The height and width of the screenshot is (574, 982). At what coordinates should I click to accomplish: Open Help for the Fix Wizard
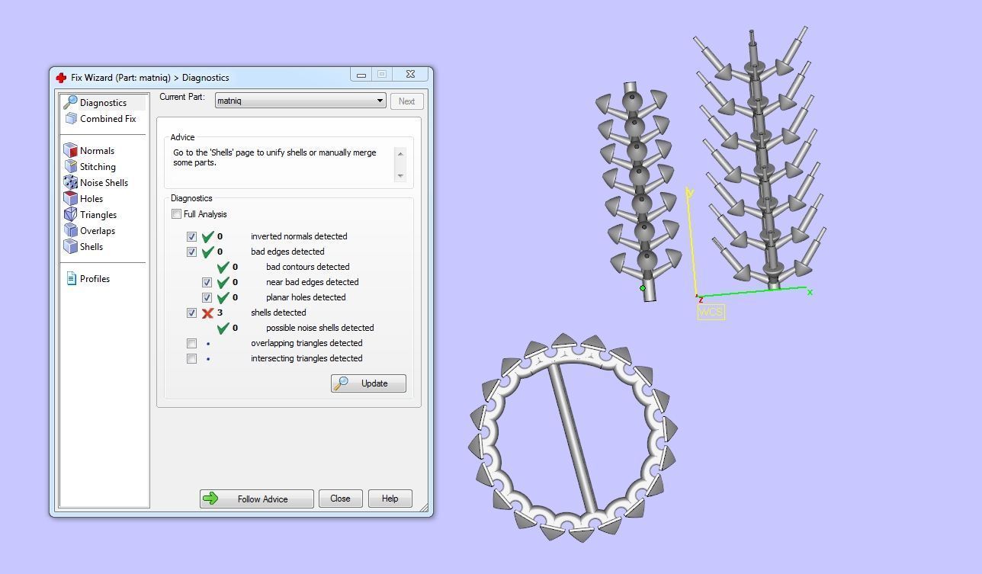click(390, 499)
